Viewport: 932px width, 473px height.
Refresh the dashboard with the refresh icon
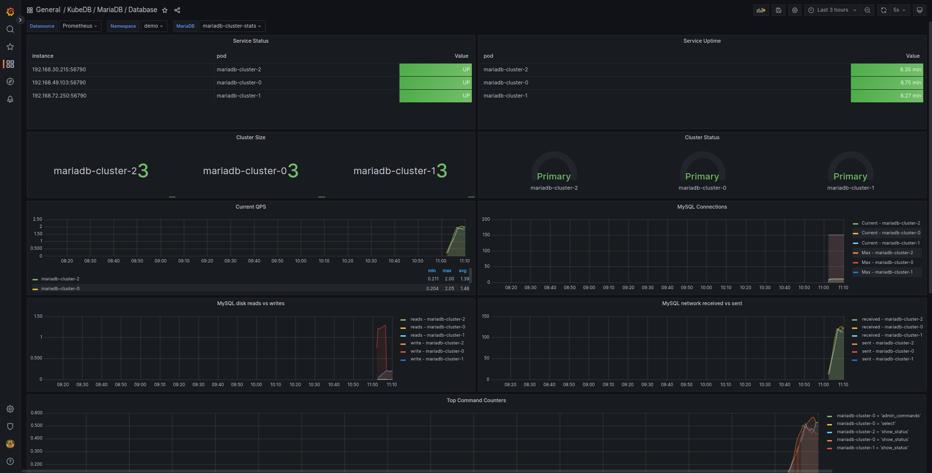883,10
